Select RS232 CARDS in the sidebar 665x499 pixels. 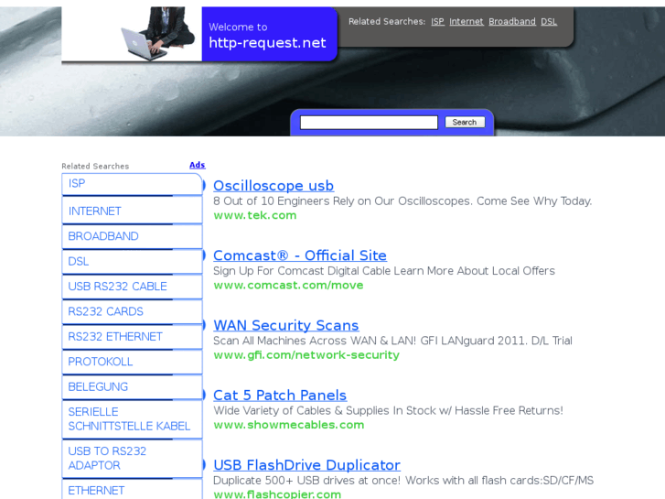coord(132,311)
